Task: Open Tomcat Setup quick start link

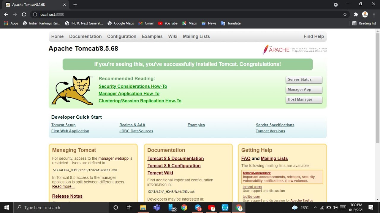Action: tap(63, 125)
